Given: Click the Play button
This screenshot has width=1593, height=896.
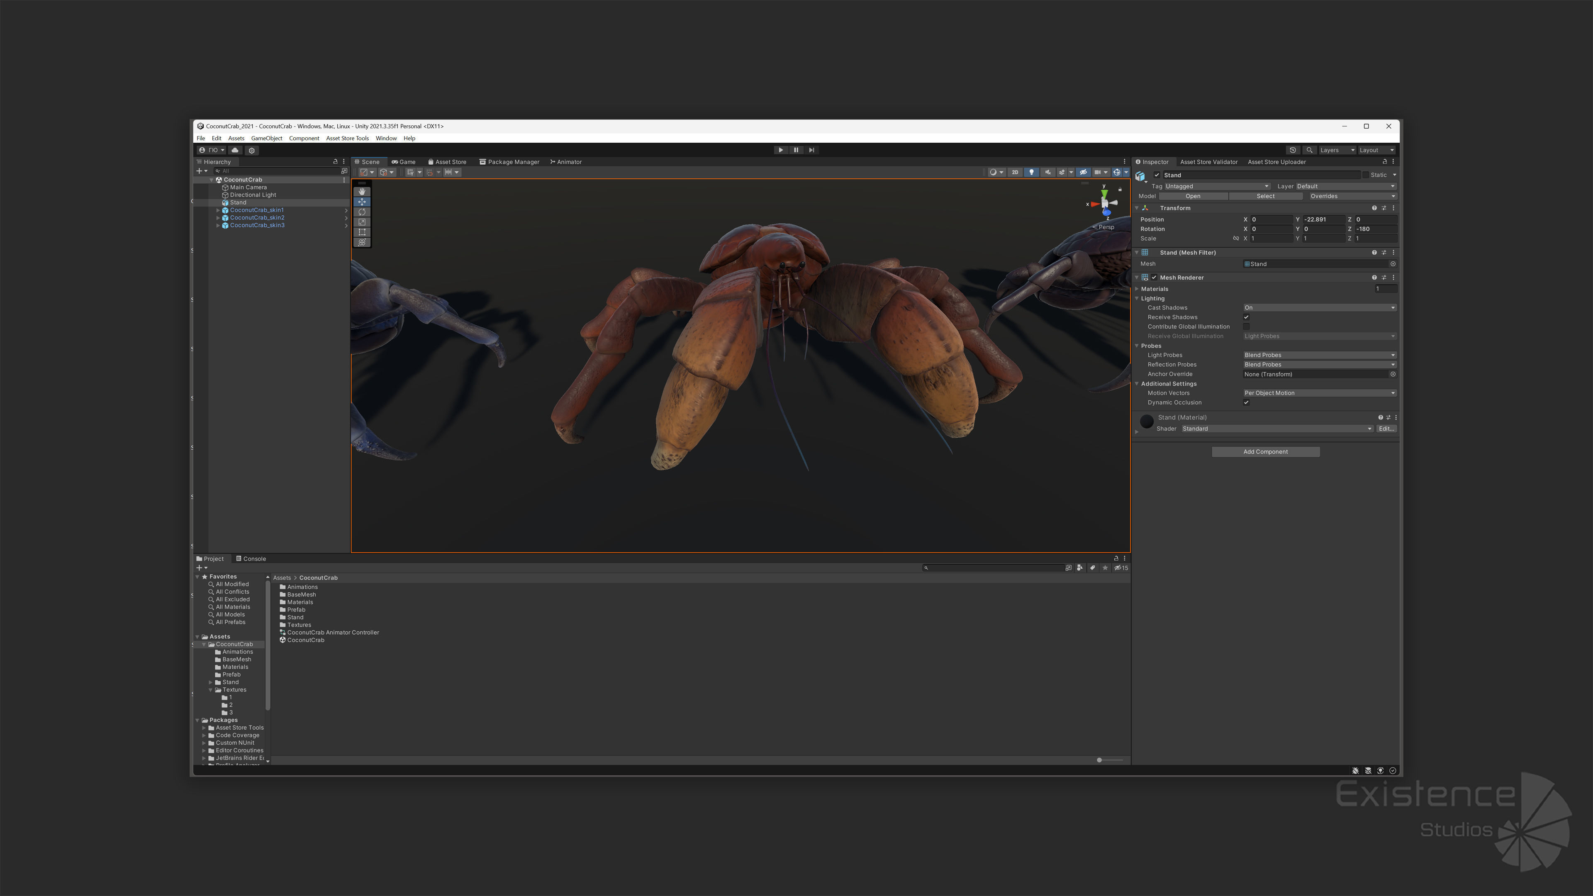Looking at the screenshot, I should click(780, 150).
